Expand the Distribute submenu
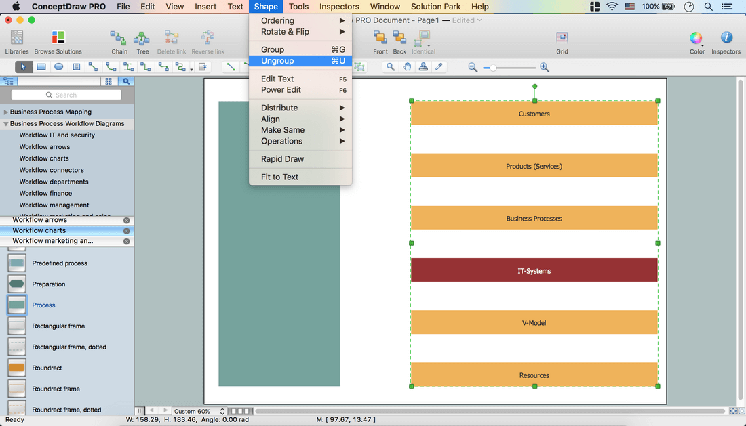This screenshot has width=746, height=426. click(x=300, y=108)
